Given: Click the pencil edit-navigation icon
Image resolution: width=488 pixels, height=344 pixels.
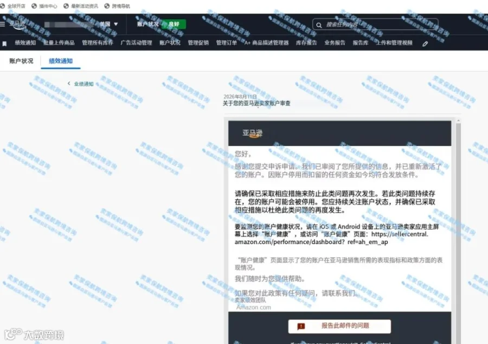Looking at the screenshot, I should 425,44.
